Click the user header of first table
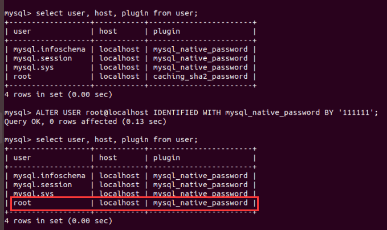 [x=22, y=31]
